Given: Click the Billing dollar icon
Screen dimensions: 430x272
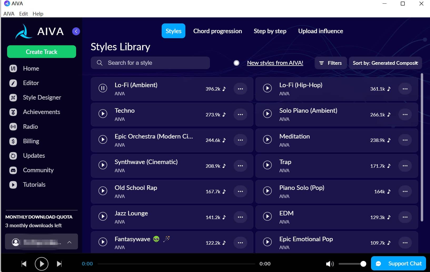Looking at the screenshot, I should coord(13,141).
